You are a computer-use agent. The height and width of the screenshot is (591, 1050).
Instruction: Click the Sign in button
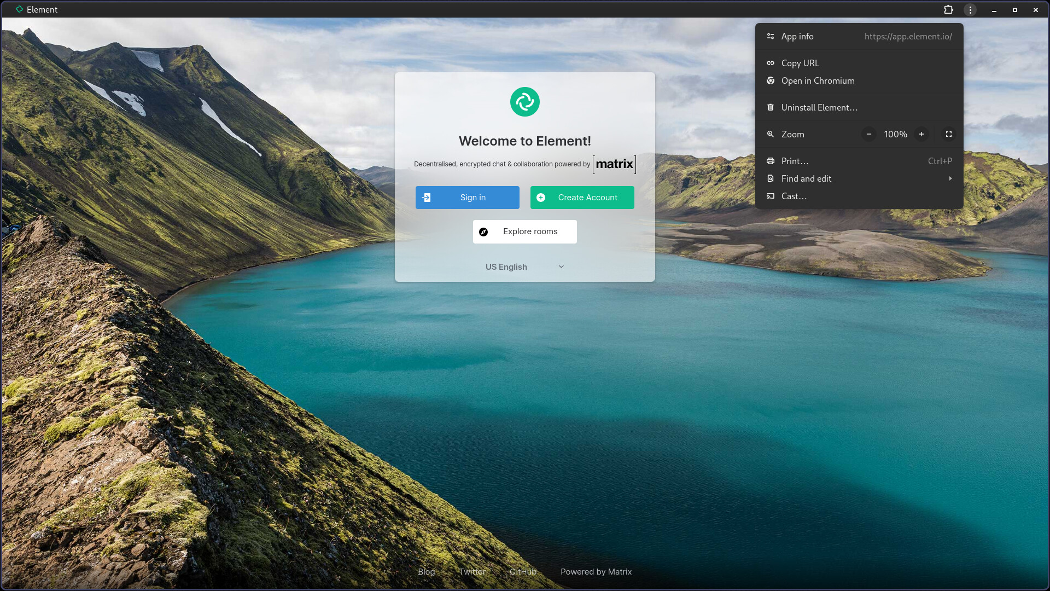pos(467,197)
